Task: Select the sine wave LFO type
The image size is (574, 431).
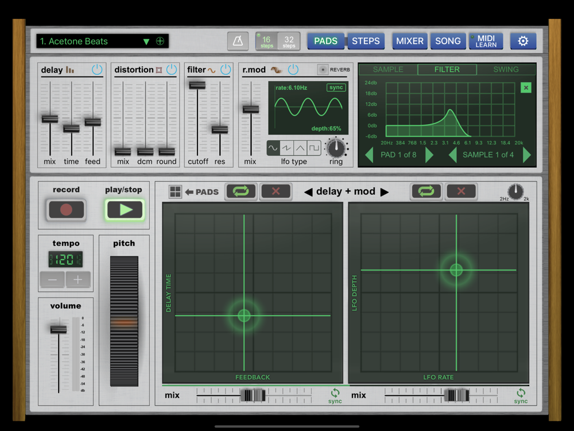Action: pyautogui.click(x=273, y=148)
